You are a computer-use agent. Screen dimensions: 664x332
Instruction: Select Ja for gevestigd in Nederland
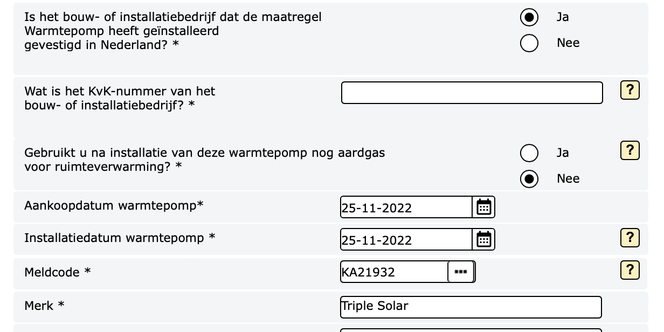[529, 17]
